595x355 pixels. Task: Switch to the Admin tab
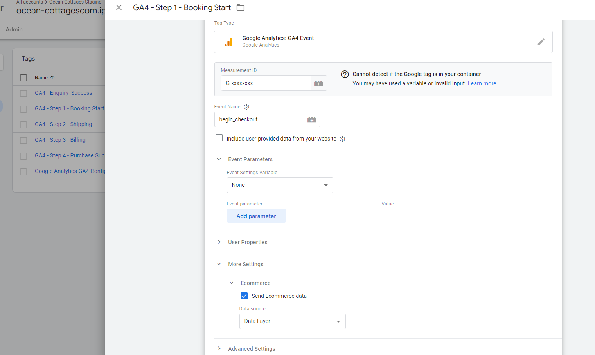pyautogui.click(x=14, y=29)
